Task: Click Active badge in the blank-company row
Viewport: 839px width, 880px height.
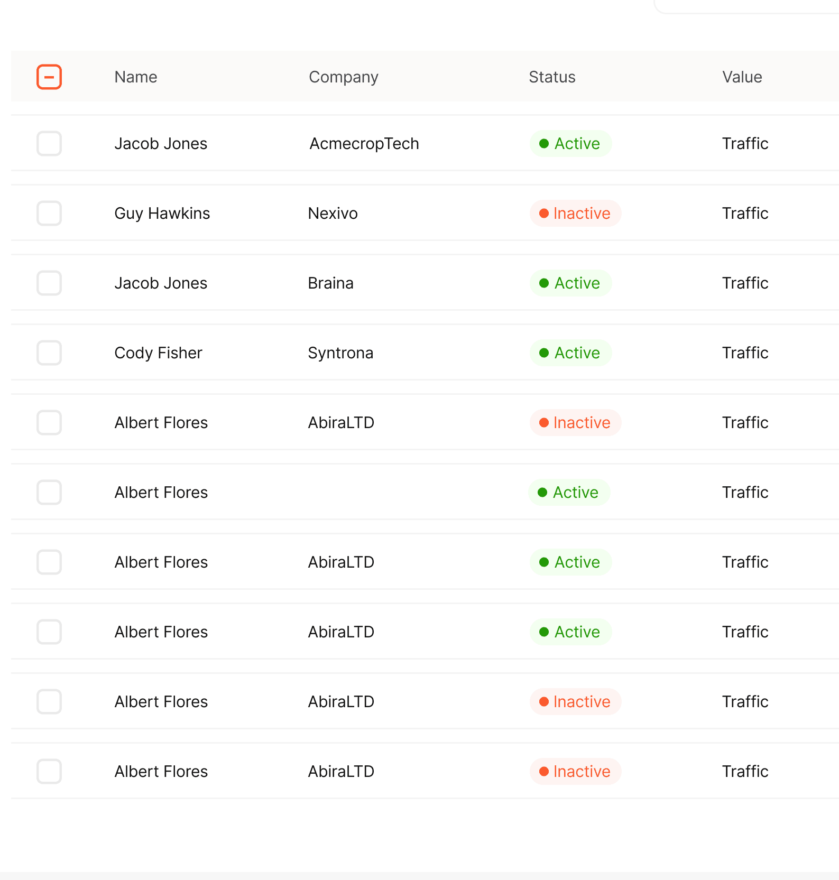Action: click(569, 493)
